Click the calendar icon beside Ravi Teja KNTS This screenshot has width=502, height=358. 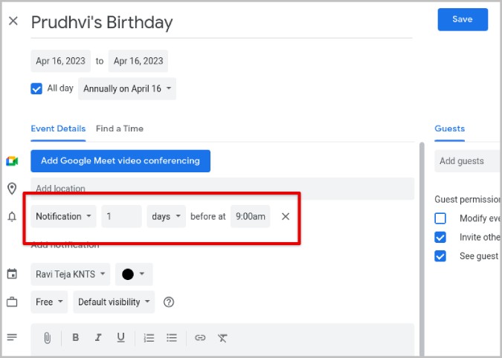click(x=12, y=274)
